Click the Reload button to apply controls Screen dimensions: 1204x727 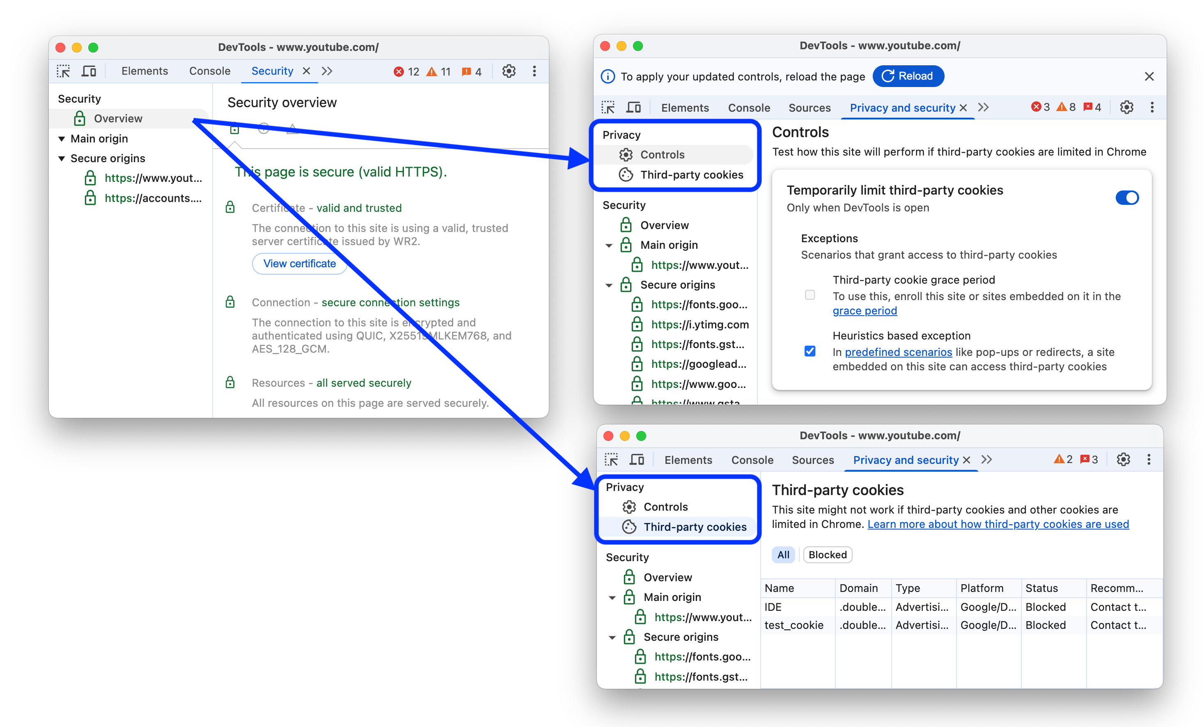coord(907,76)
